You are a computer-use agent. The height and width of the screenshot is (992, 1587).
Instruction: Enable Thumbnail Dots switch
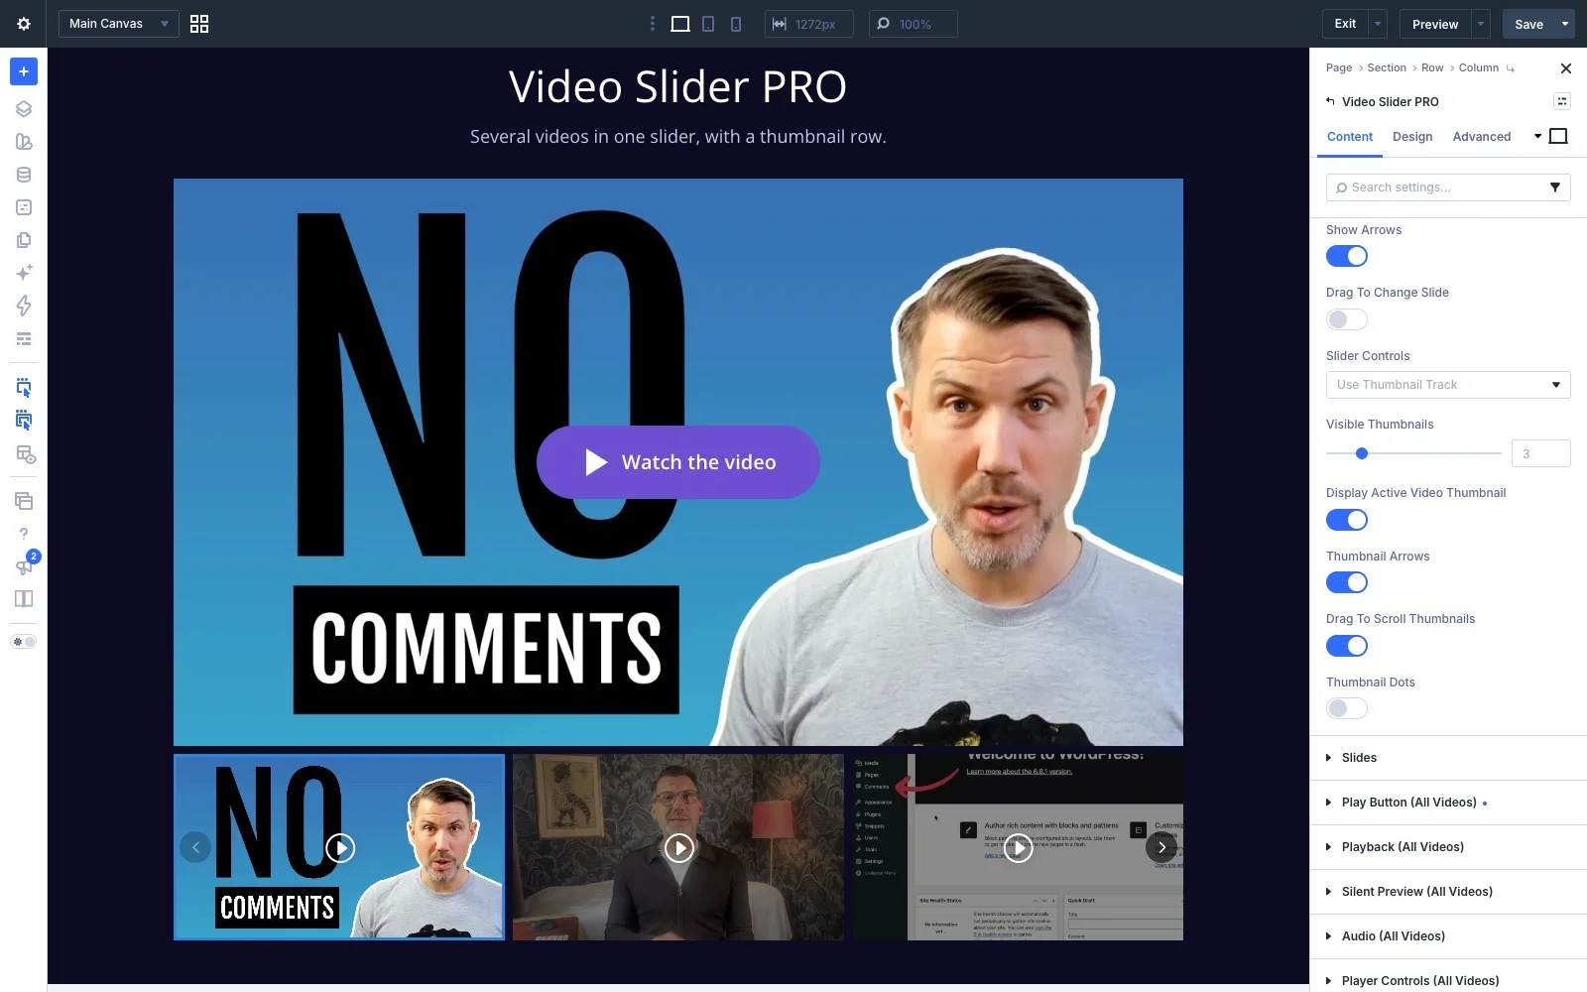(x=1347, y=708)
